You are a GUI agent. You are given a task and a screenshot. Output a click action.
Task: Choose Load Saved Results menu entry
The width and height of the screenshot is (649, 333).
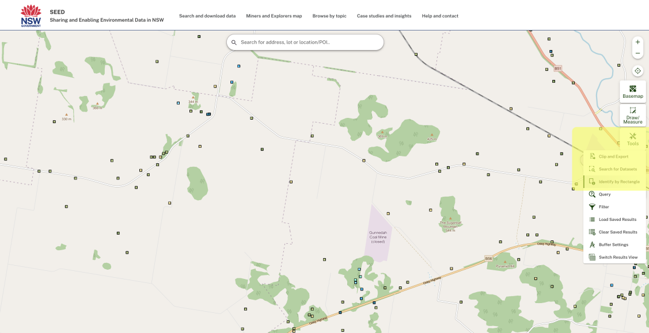coord(614,219)
